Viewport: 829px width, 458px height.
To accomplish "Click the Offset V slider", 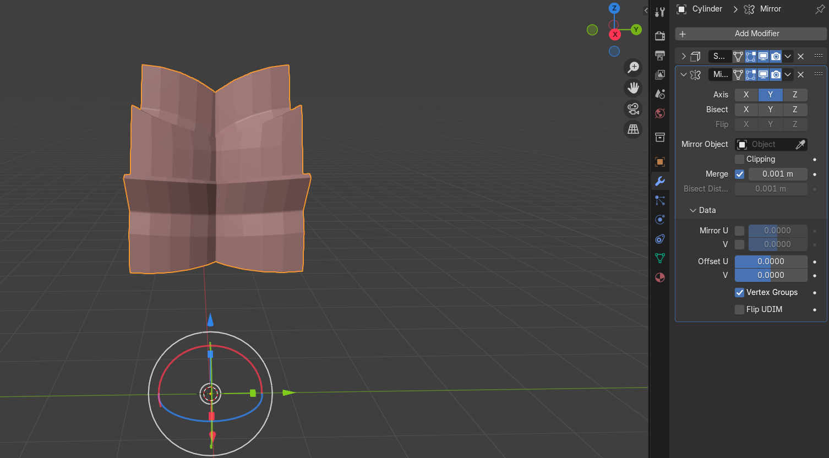I will (x=771, y=275).
